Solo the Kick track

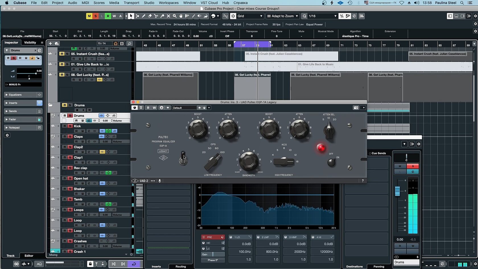70,126
